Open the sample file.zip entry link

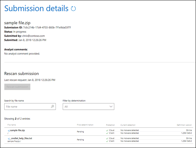[20, 130]
